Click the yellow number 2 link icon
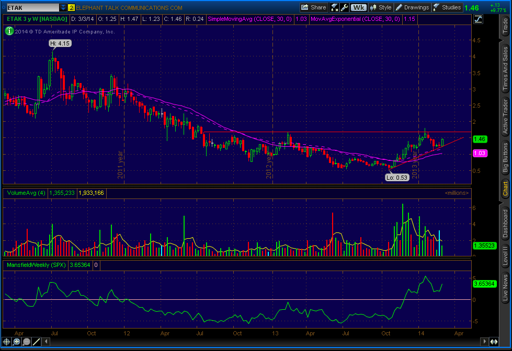512x351 pixels. pos(71,7)
